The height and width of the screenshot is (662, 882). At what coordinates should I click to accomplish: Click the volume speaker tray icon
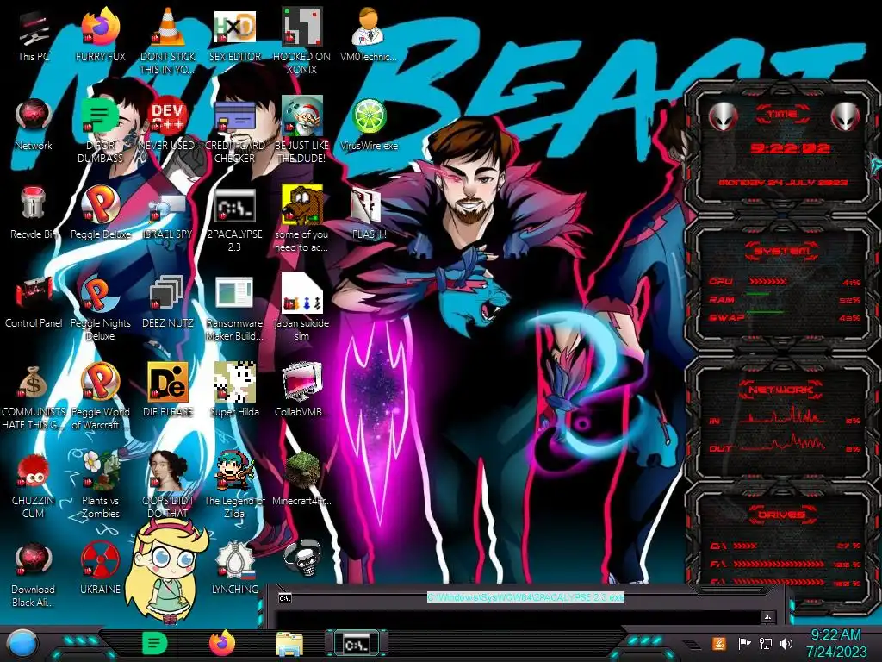786,643
